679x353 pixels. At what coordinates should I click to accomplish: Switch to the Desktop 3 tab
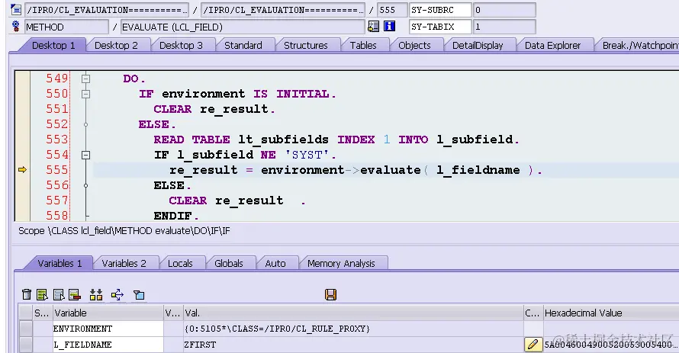[x=181, y=46]
